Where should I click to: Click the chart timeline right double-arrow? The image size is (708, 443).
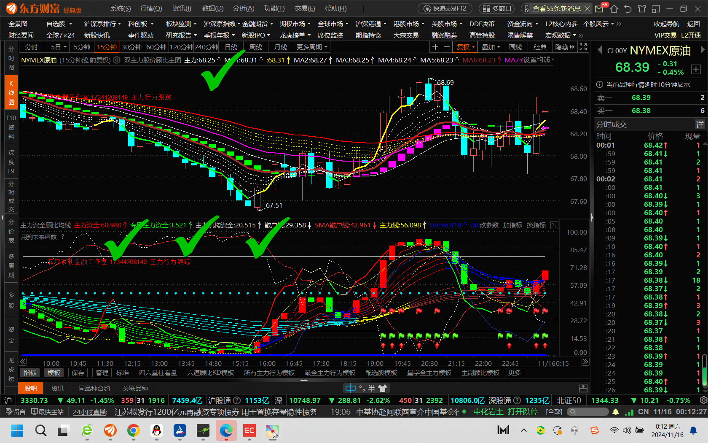tap(585, 362)
